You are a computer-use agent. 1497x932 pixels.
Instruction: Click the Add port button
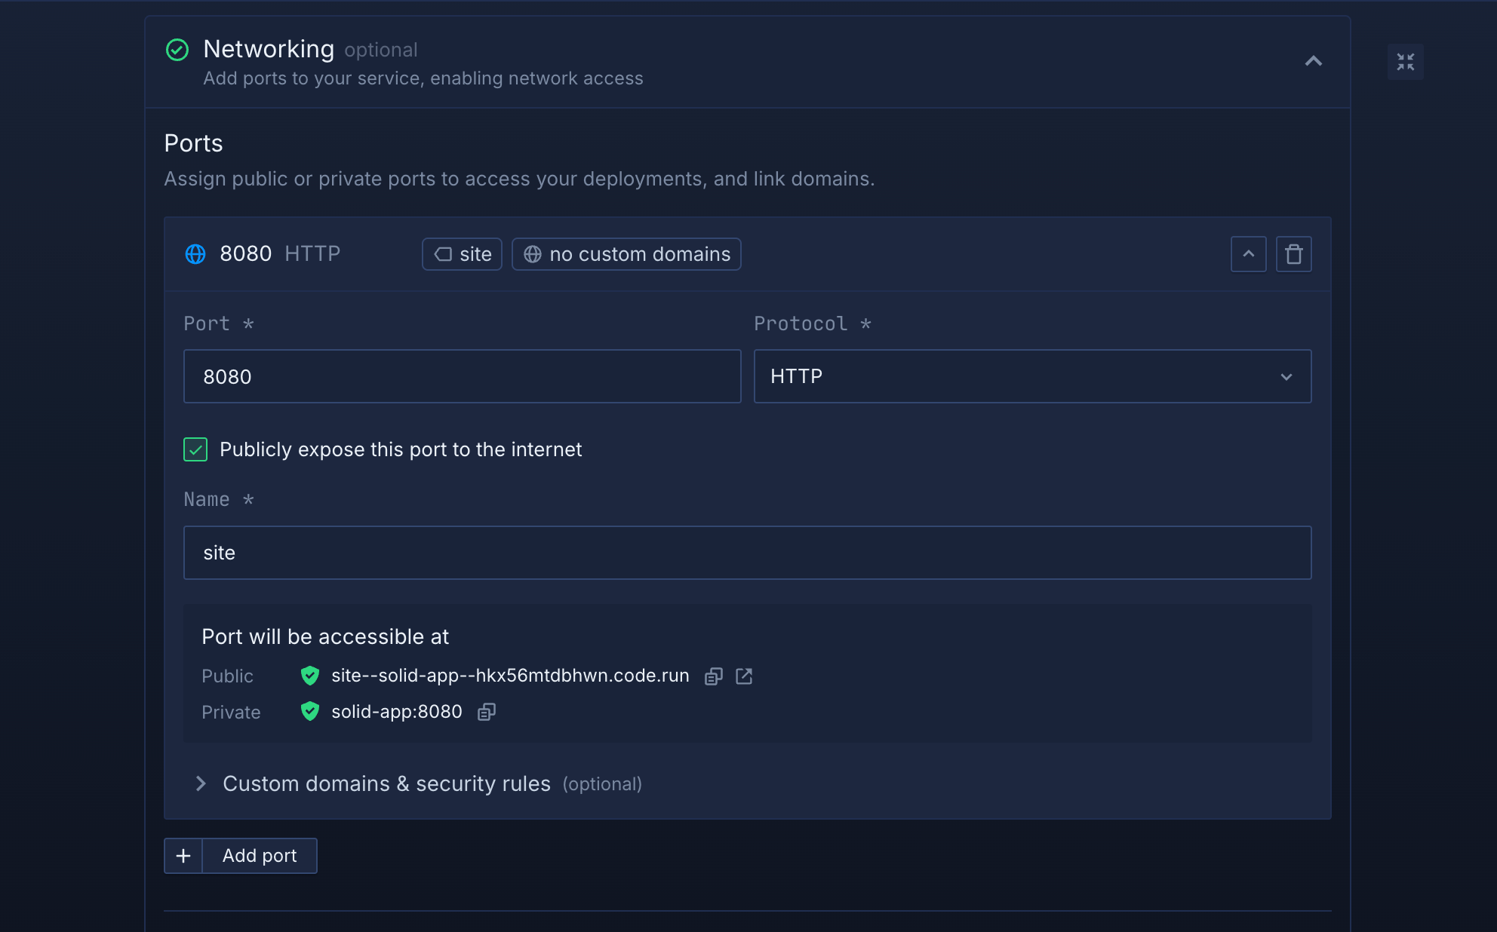[260, 856]
